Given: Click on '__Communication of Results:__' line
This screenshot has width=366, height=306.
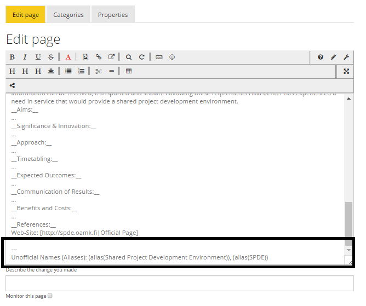Looking at the screenshot, I should pos(55,192).
